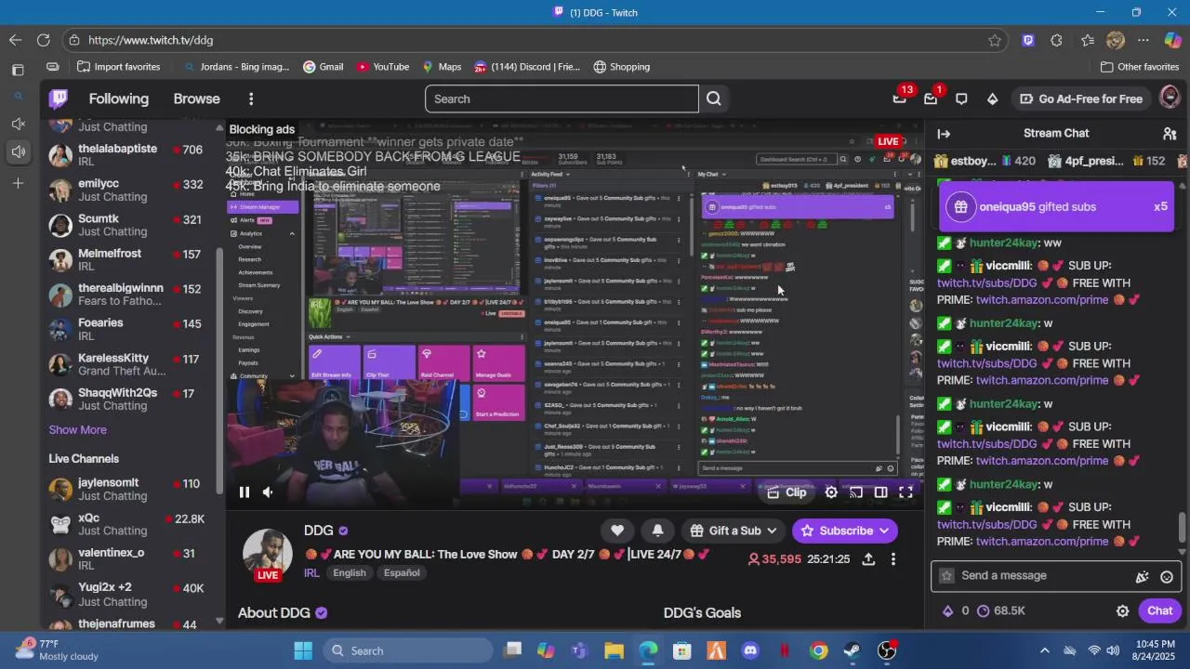Click the Windows Start button
Screen dimensions: 1190x669
pos(303,650)
